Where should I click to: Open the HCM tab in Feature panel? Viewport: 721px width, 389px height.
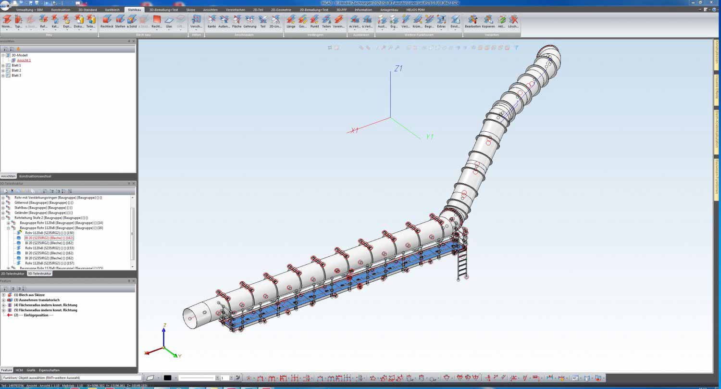tap(19, 370)
